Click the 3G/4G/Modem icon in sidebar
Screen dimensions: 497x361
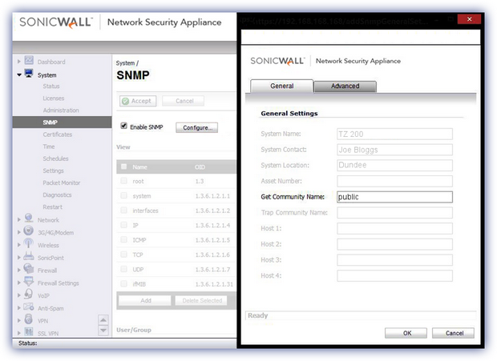(x=29, y=231)
